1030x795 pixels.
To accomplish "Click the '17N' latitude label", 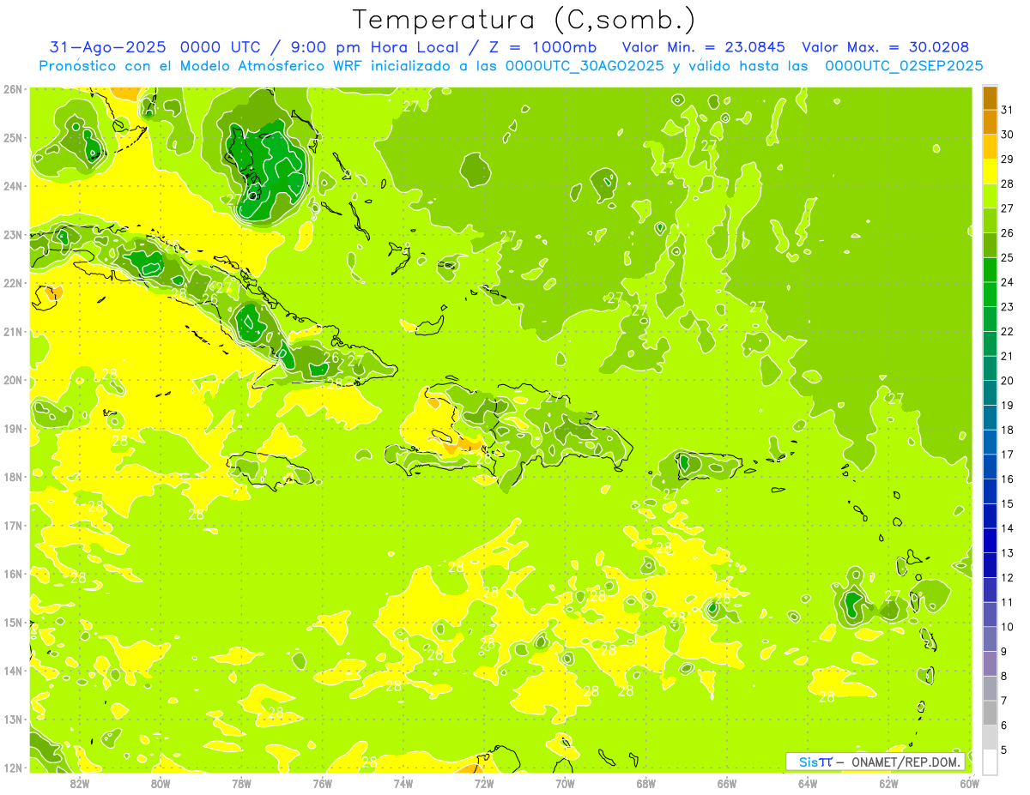I will click(x=13, y=526).
